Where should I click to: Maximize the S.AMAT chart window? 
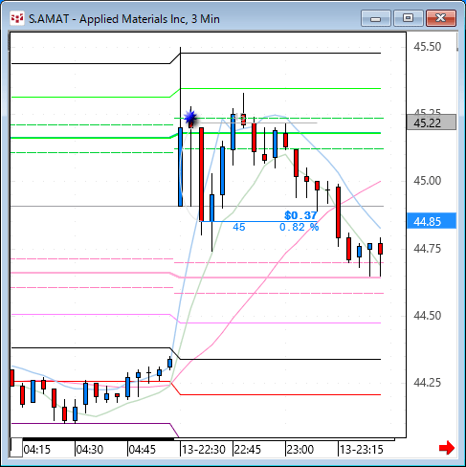pyautogui.click(x=409, y=18)
